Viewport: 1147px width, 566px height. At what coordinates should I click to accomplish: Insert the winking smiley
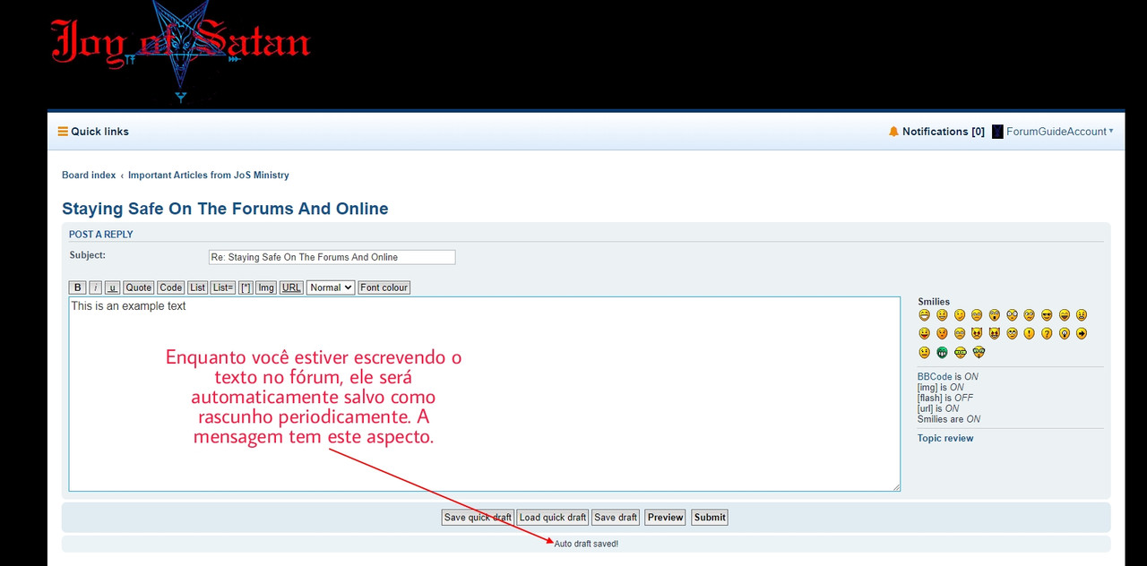coord(960,315)
